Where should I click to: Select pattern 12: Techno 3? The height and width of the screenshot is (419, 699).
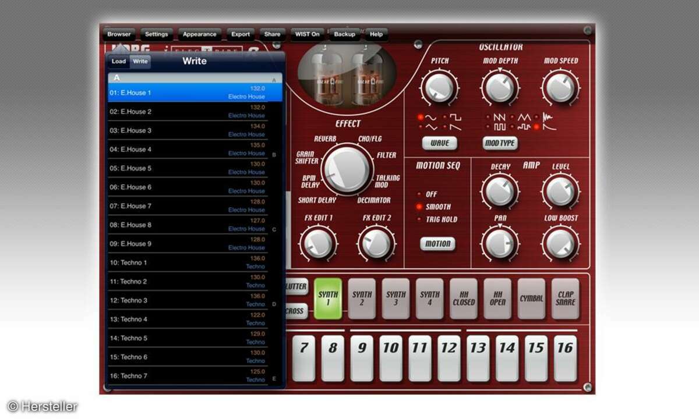(188, 300)
